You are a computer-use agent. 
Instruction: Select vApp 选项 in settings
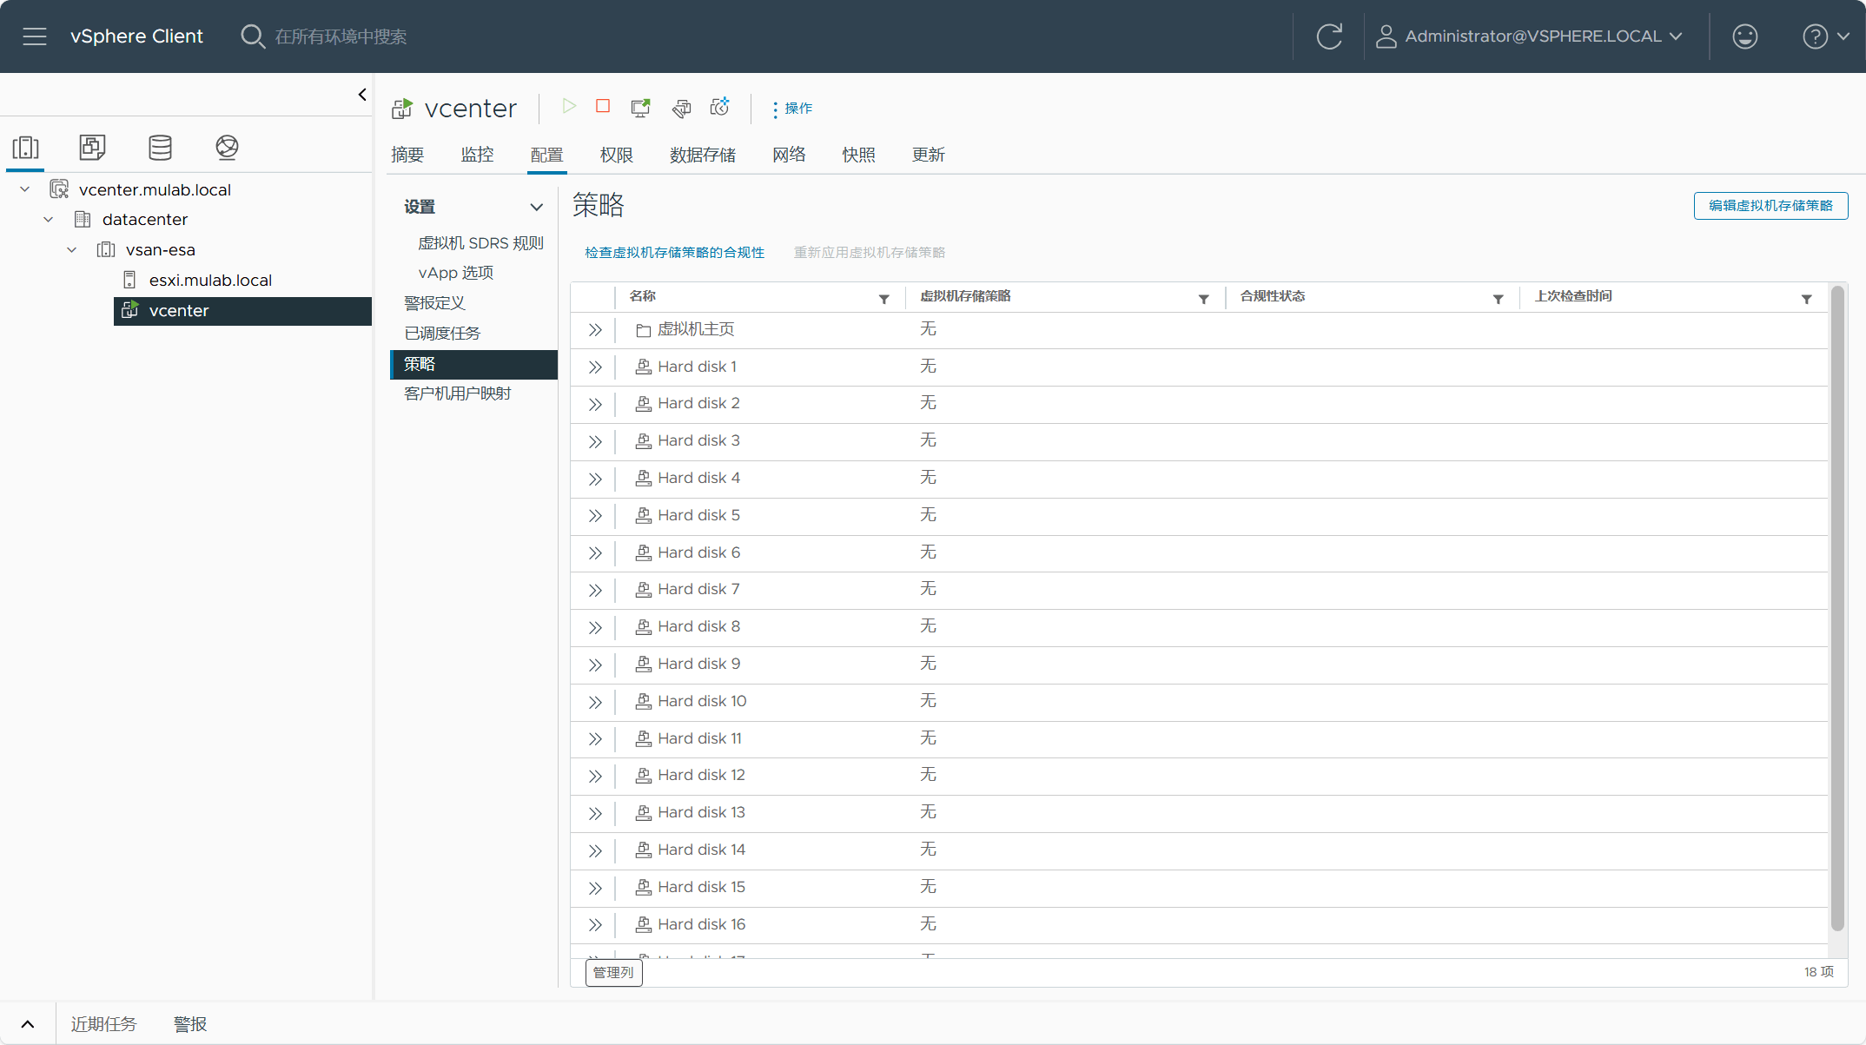(x=455, y=273)
